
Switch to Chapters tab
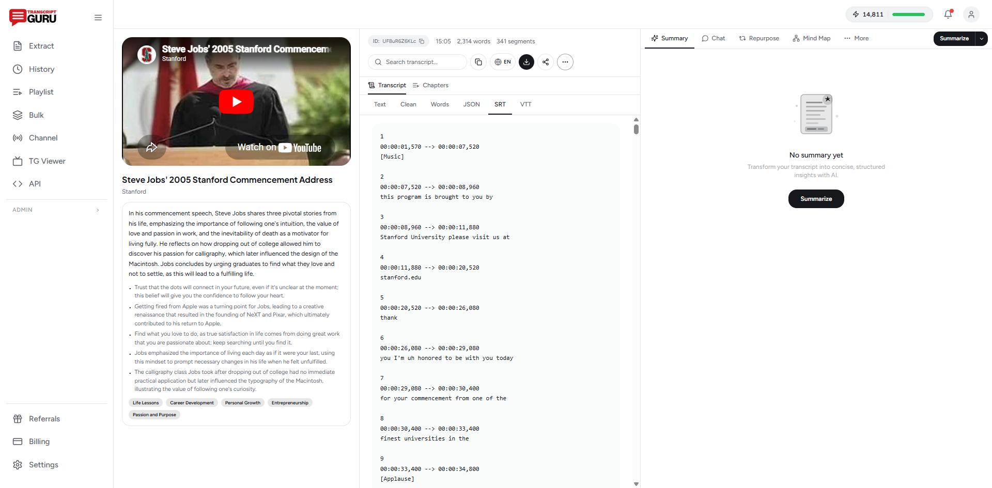click(430, 85)
